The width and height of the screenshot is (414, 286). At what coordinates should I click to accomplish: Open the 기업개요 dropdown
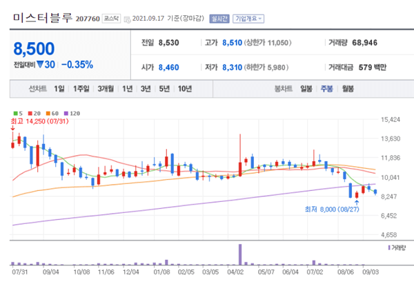coord(248,19)
